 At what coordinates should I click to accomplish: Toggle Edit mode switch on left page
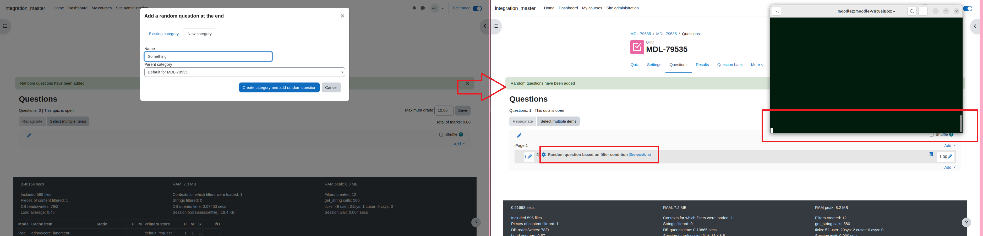click(477, 8)
